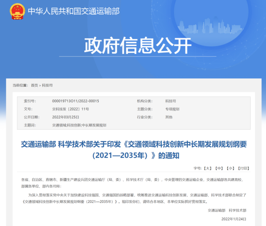The width and height of the screenshot is (266, 226).
Task: Select publish date 2022年03月25日
Action: point(66,117)
